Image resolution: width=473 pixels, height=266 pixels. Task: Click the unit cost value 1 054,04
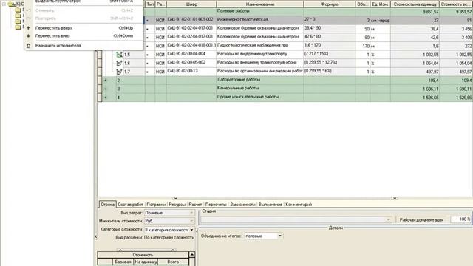point(415,64)
